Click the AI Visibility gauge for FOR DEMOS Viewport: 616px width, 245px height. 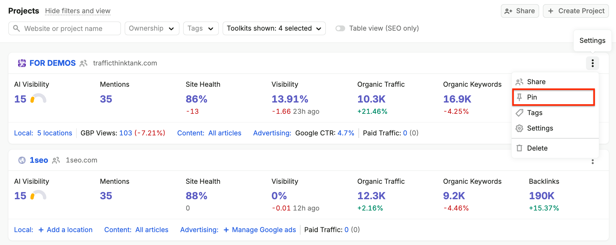point(38,98)
